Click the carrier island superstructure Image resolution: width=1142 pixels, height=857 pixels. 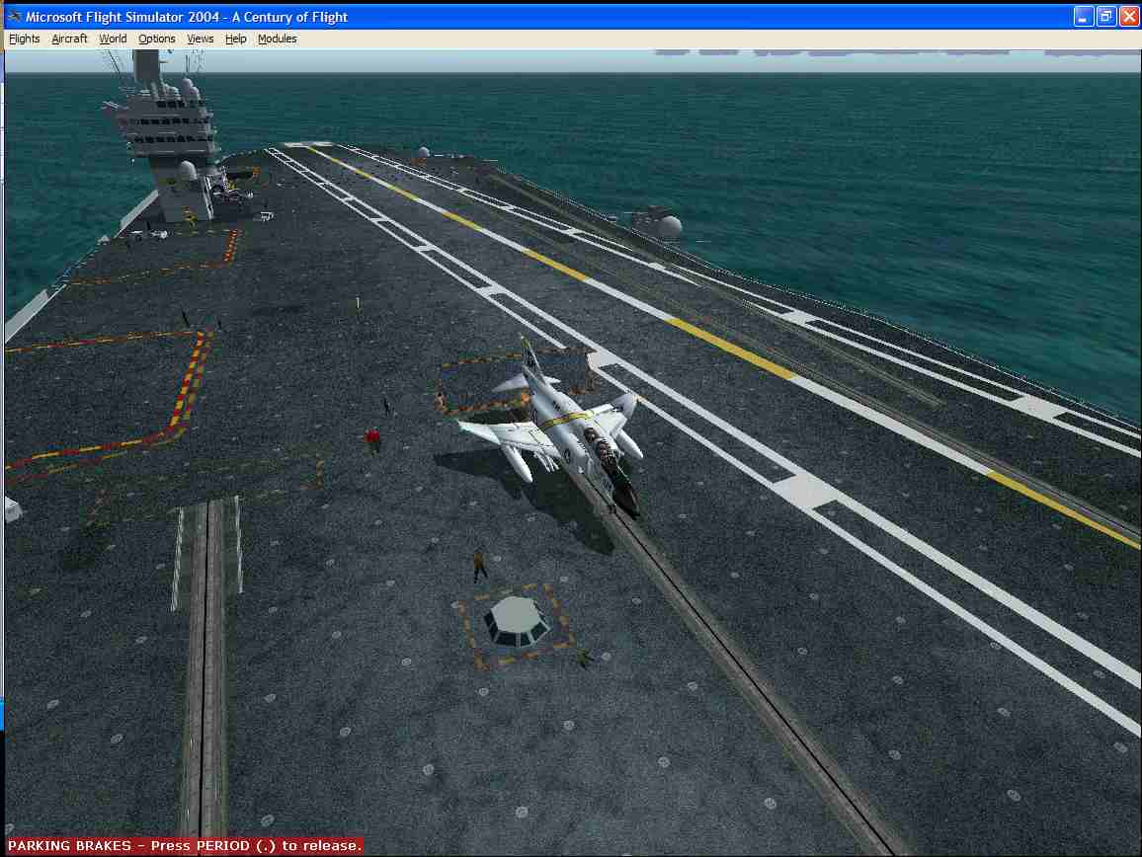(169, 138)
